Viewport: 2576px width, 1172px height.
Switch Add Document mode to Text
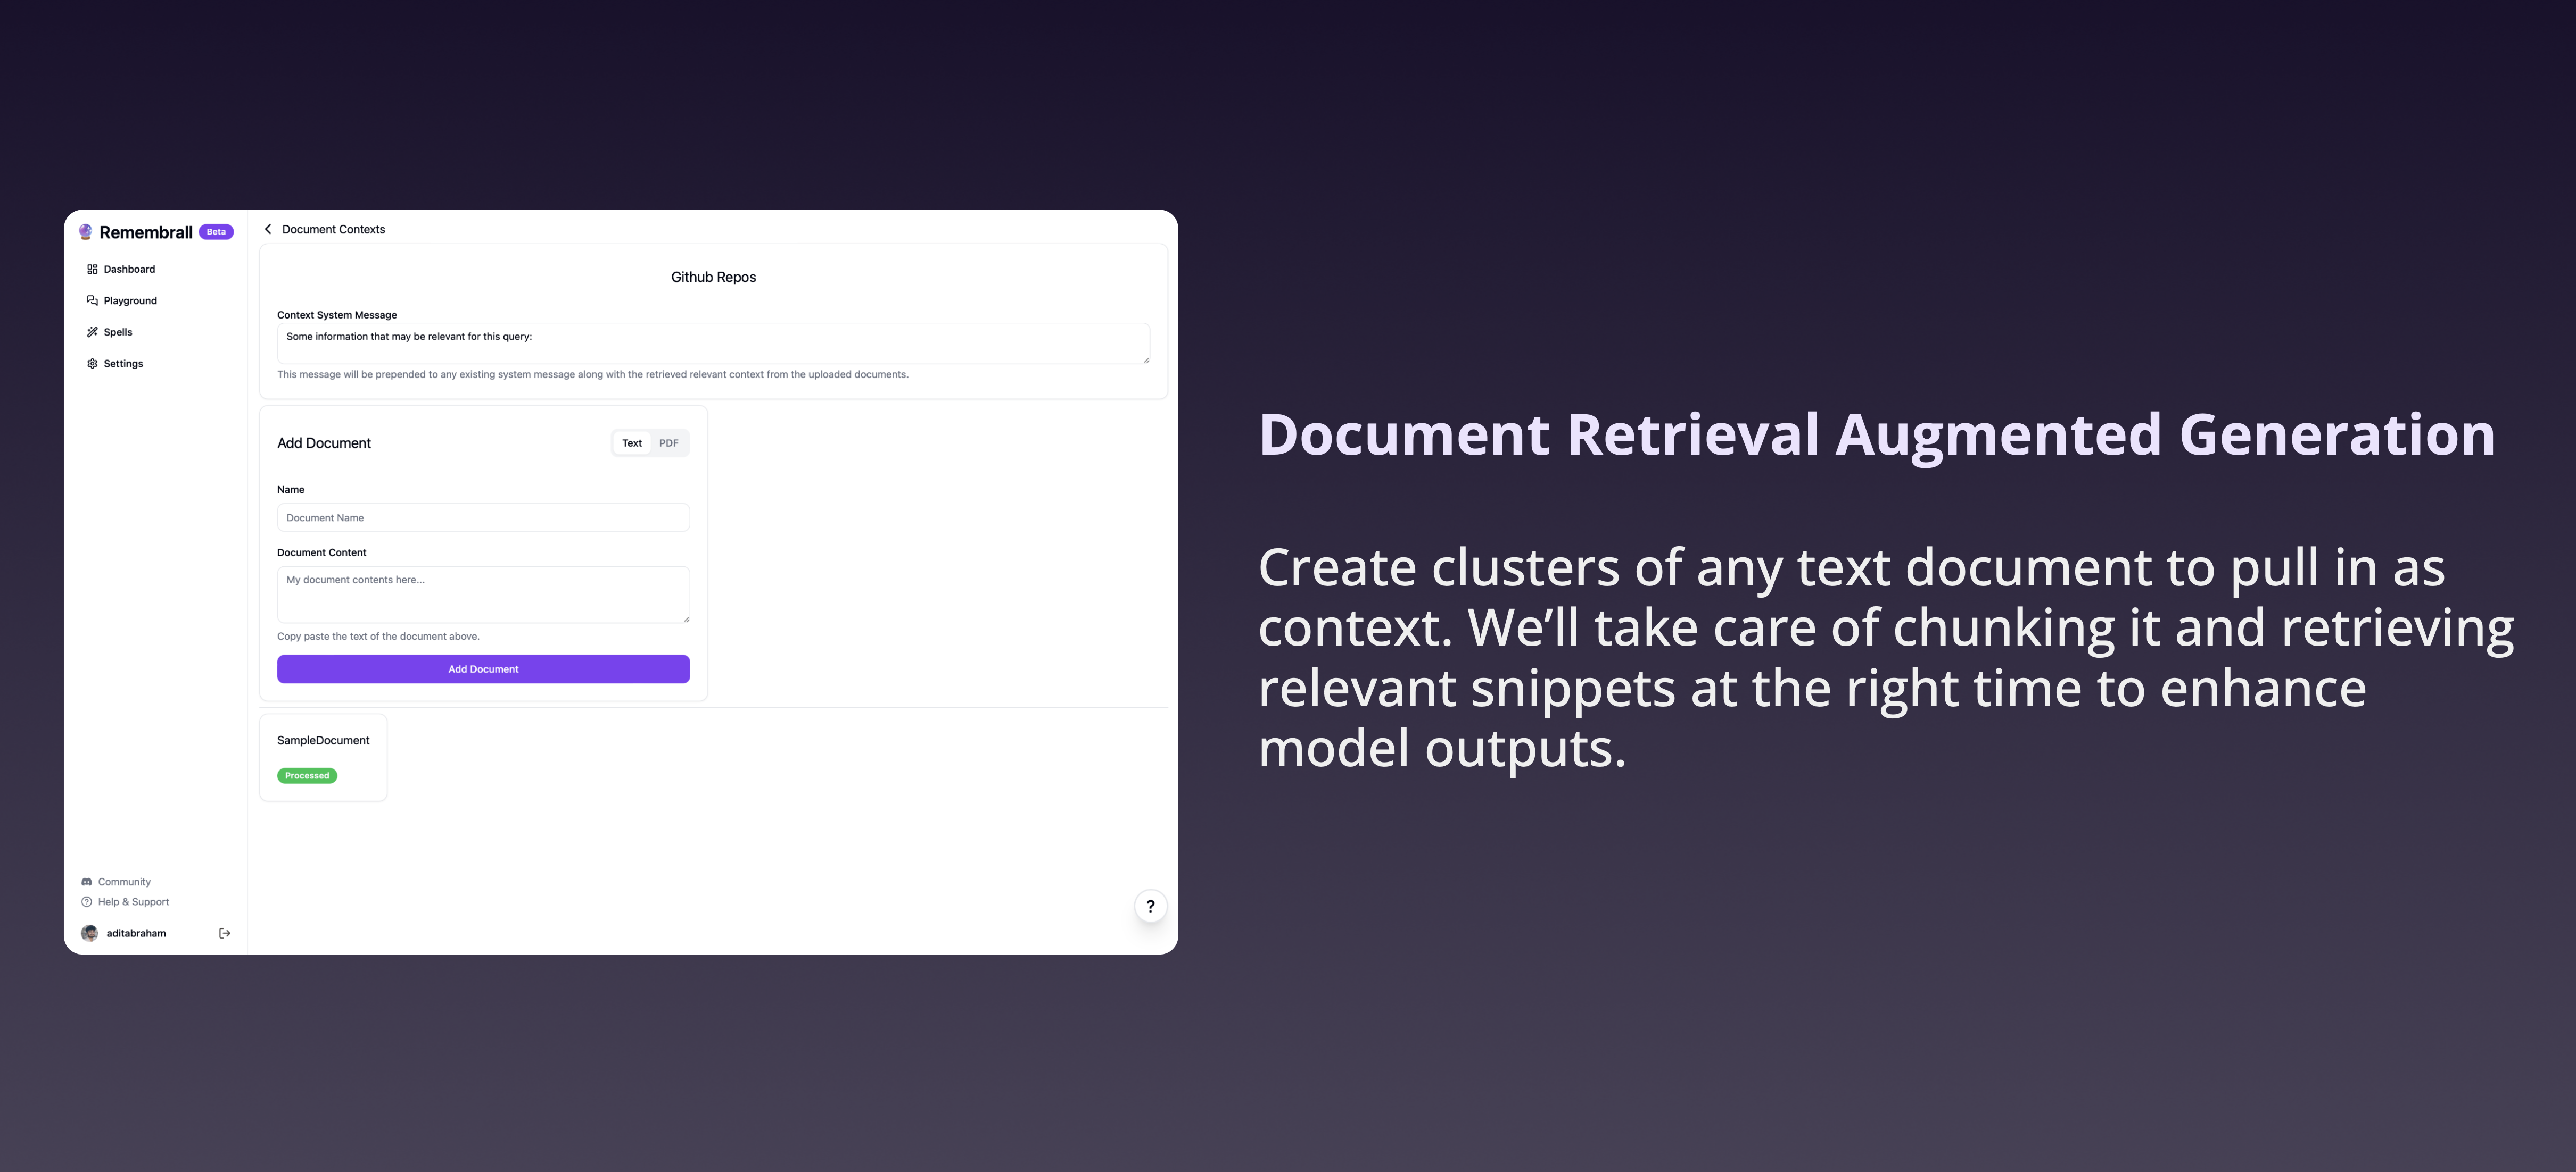tap(632, 443)
